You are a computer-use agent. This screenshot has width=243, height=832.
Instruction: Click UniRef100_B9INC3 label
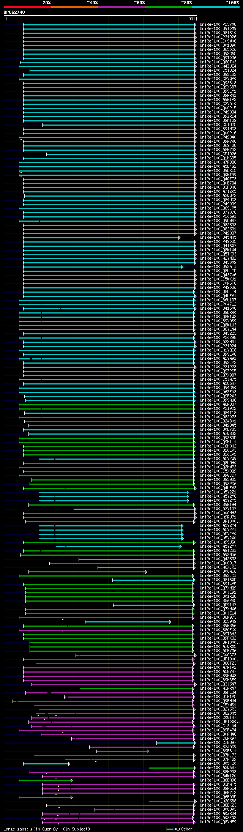coord(218,129)
